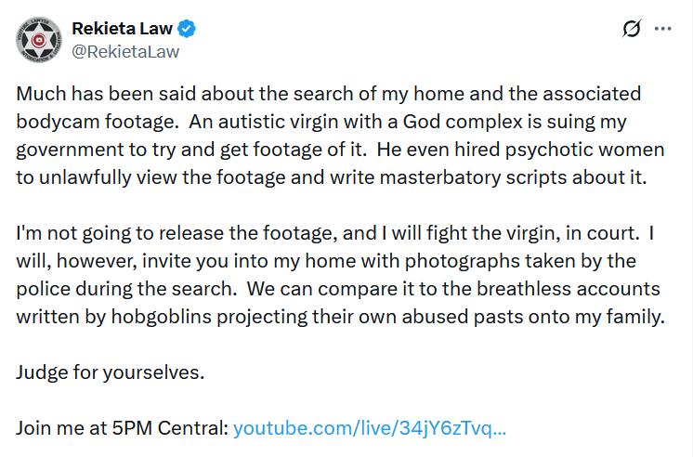Image resolution: width=693 pixels, height=457 pixels.
Task: Open the youtube.com/live link
Action: pos(369,429)
